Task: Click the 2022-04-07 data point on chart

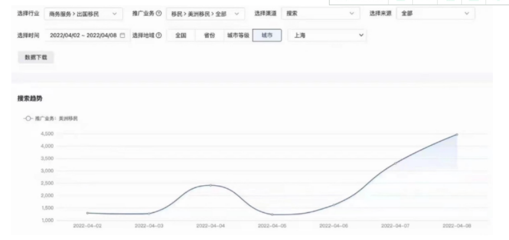Action: (396, 163)
